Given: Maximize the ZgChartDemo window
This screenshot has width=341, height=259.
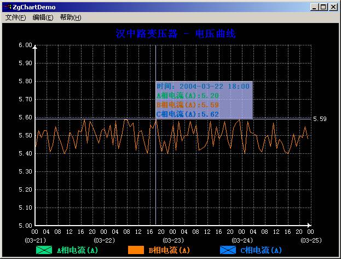Looking at the screenshot, I should [323, 7].
